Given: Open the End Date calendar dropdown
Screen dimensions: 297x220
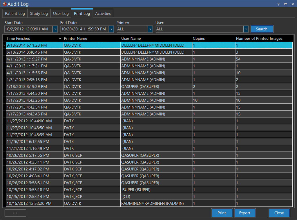Looking at the screenshot, I should (x=111, y=29).
